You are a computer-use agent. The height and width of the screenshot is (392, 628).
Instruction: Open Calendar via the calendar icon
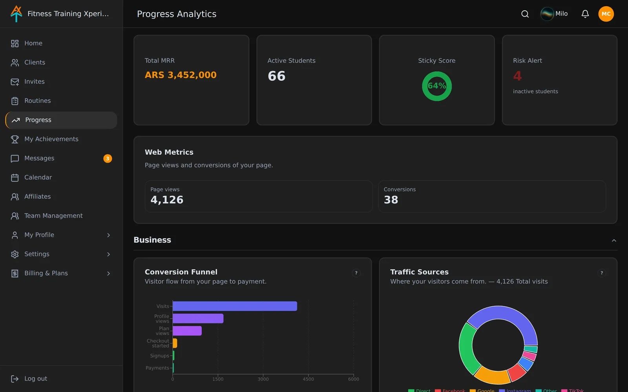(15, 178)
